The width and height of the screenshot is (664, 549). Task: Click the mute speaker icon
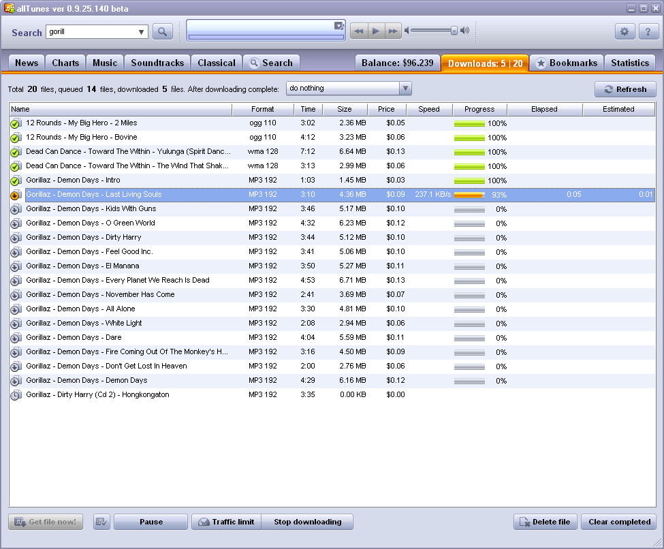pyautogui.click(x=407, y=30)
